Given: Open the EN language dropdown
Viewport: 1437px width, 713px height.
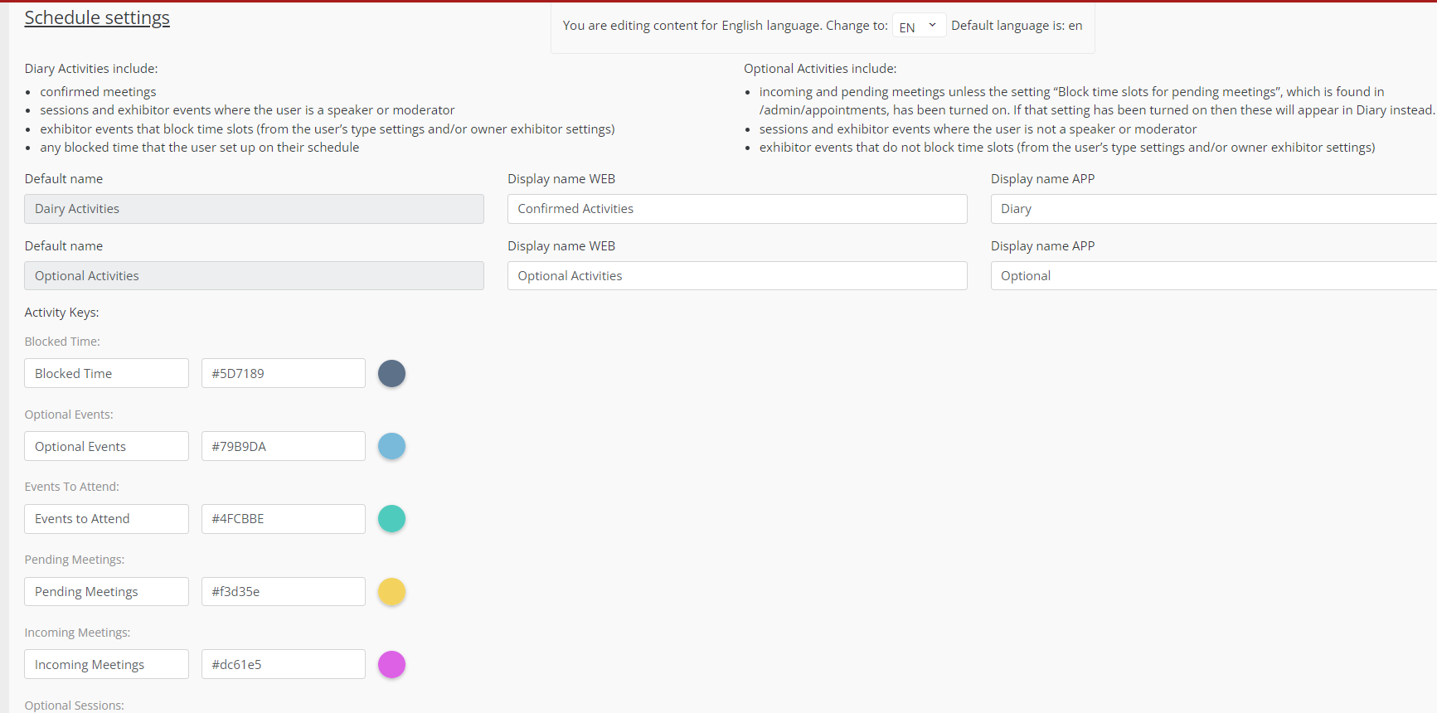Looking at the screenshot, I should [x=918, y=26].
